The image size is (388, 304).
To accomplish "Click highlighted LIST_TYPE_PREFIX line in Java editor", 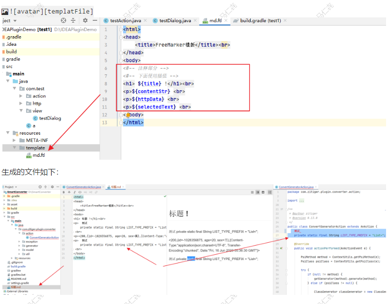I will click(x=340, y=235).
